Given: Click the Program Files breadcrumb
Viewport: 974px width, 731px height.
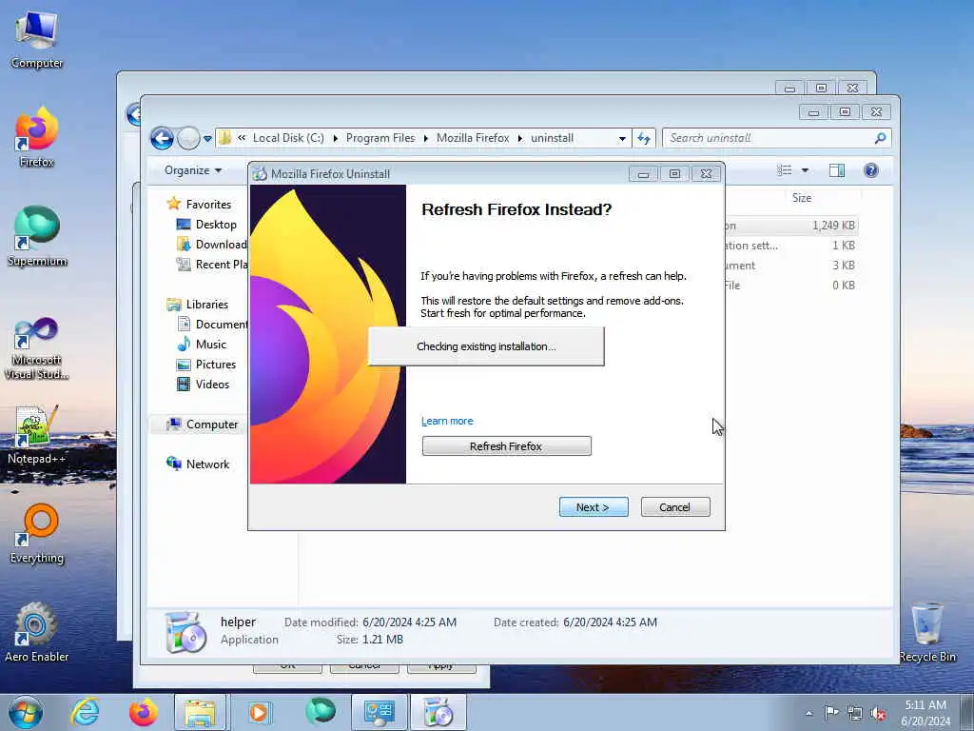Looking at the screenshot, I should [x=380, y=138].
